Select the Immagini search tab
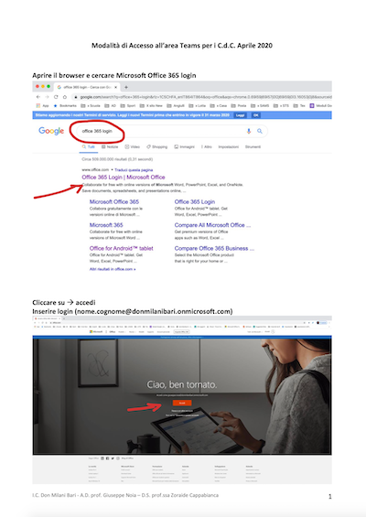The image size is (366, 517). point(184,146)
